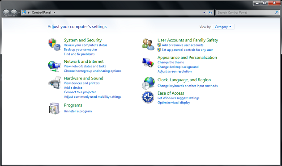Click Adjust commonly used mobility settings

click(x=93, y=97)
